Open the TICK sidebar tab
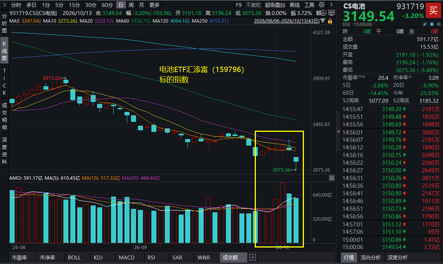 pos(4,82)
